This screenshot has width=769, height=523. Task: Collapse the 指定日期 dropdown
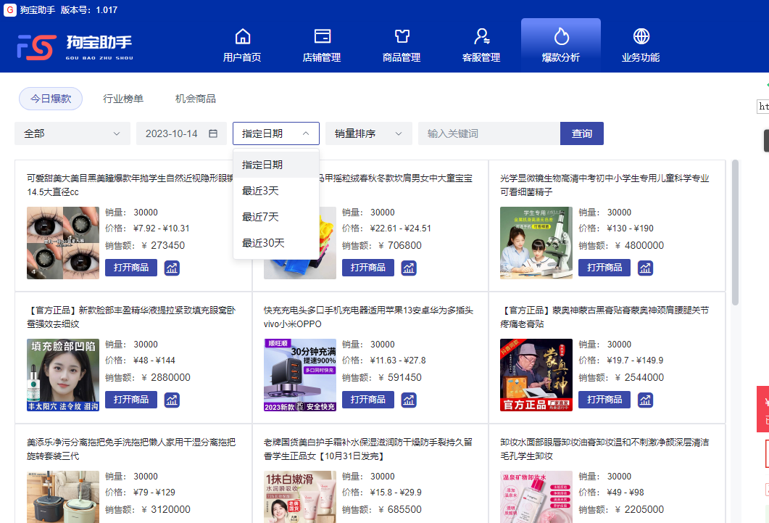point(276,133)
